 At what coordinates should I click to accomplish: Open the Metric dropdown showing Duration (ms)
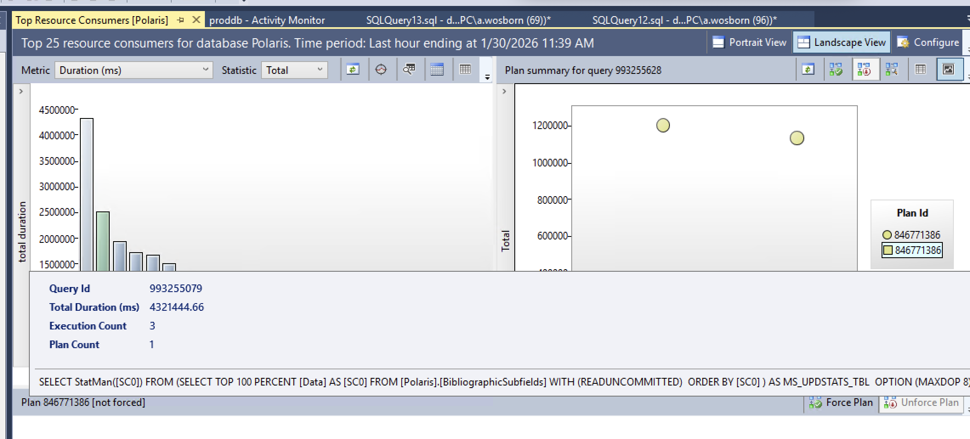[133, 70]
